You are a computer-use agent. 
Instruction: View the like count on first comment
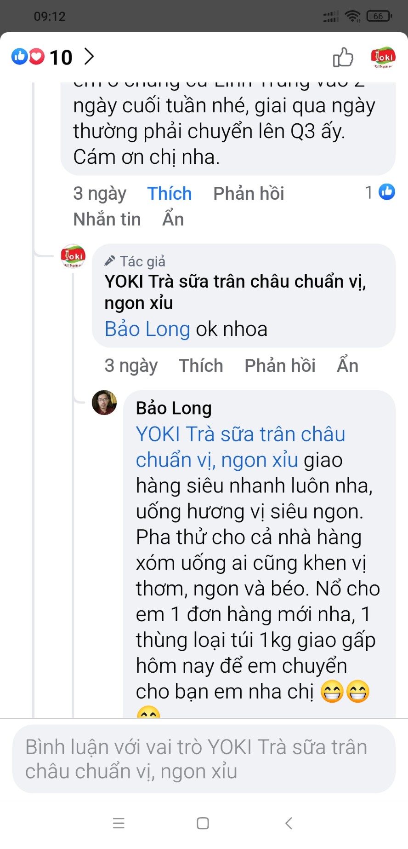tap(380, 192)
